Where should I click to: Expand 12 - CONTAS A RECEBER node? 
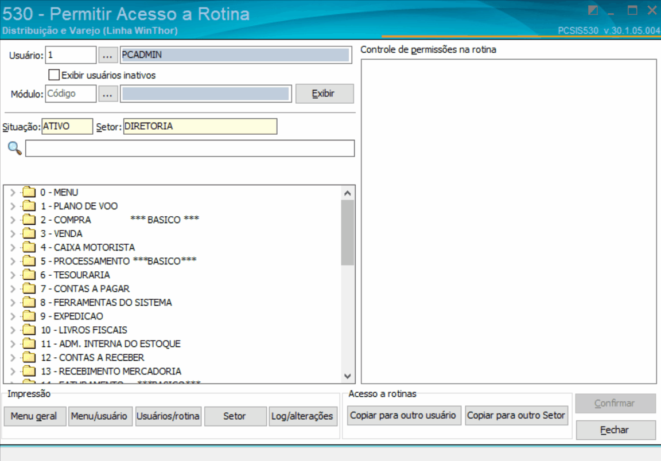point(13,357)
